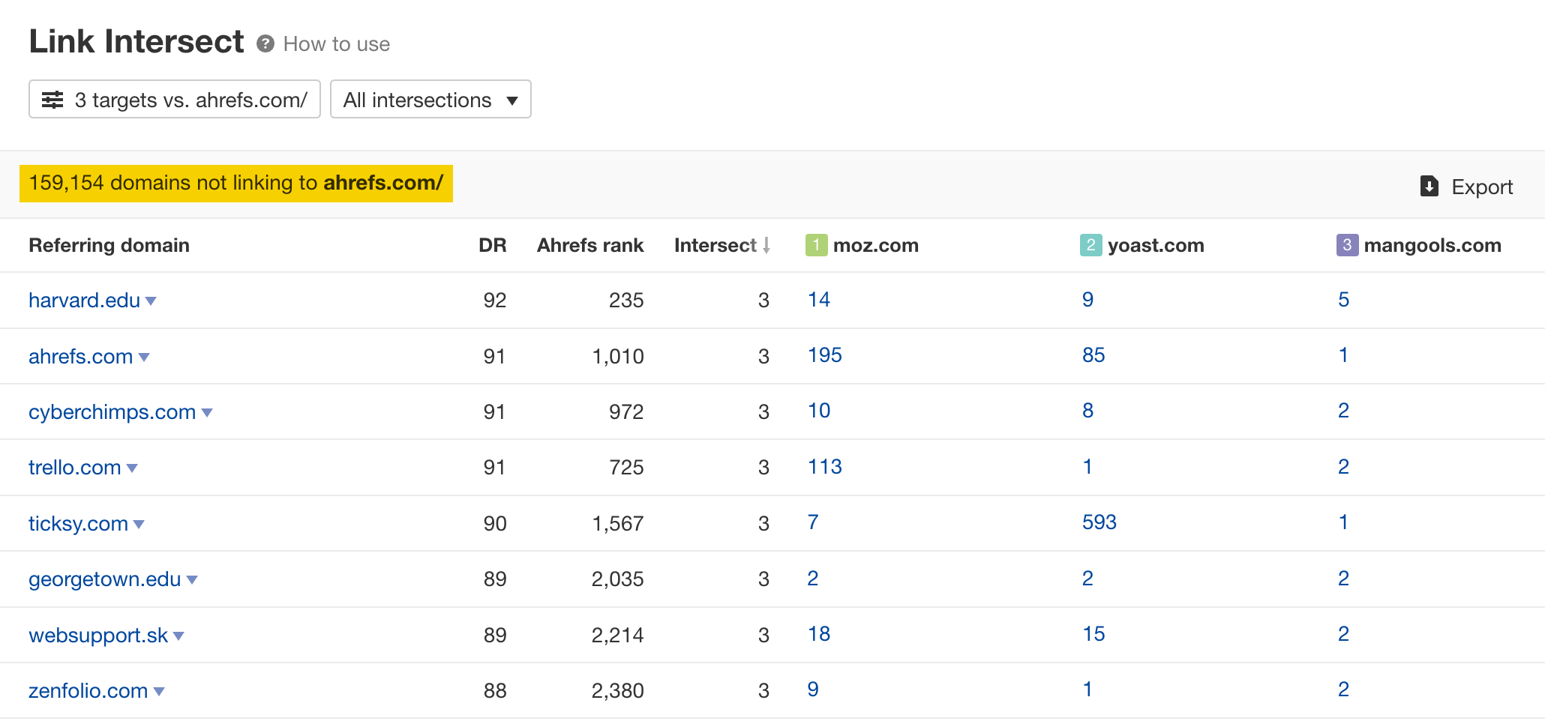Screen dimensions: 1545x727
Task: Click harvard.edu's 14 moz.com links
Action: [x=818, y=300]
